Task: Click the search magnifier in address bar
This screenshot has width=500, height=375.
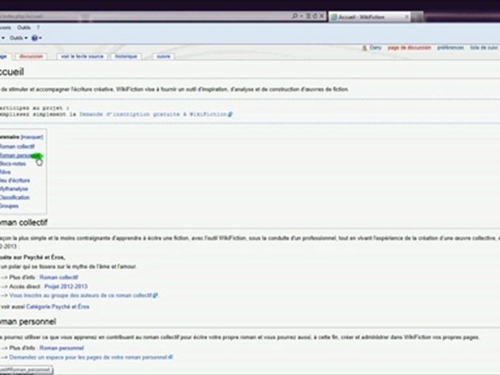Action: coord(295,16)
